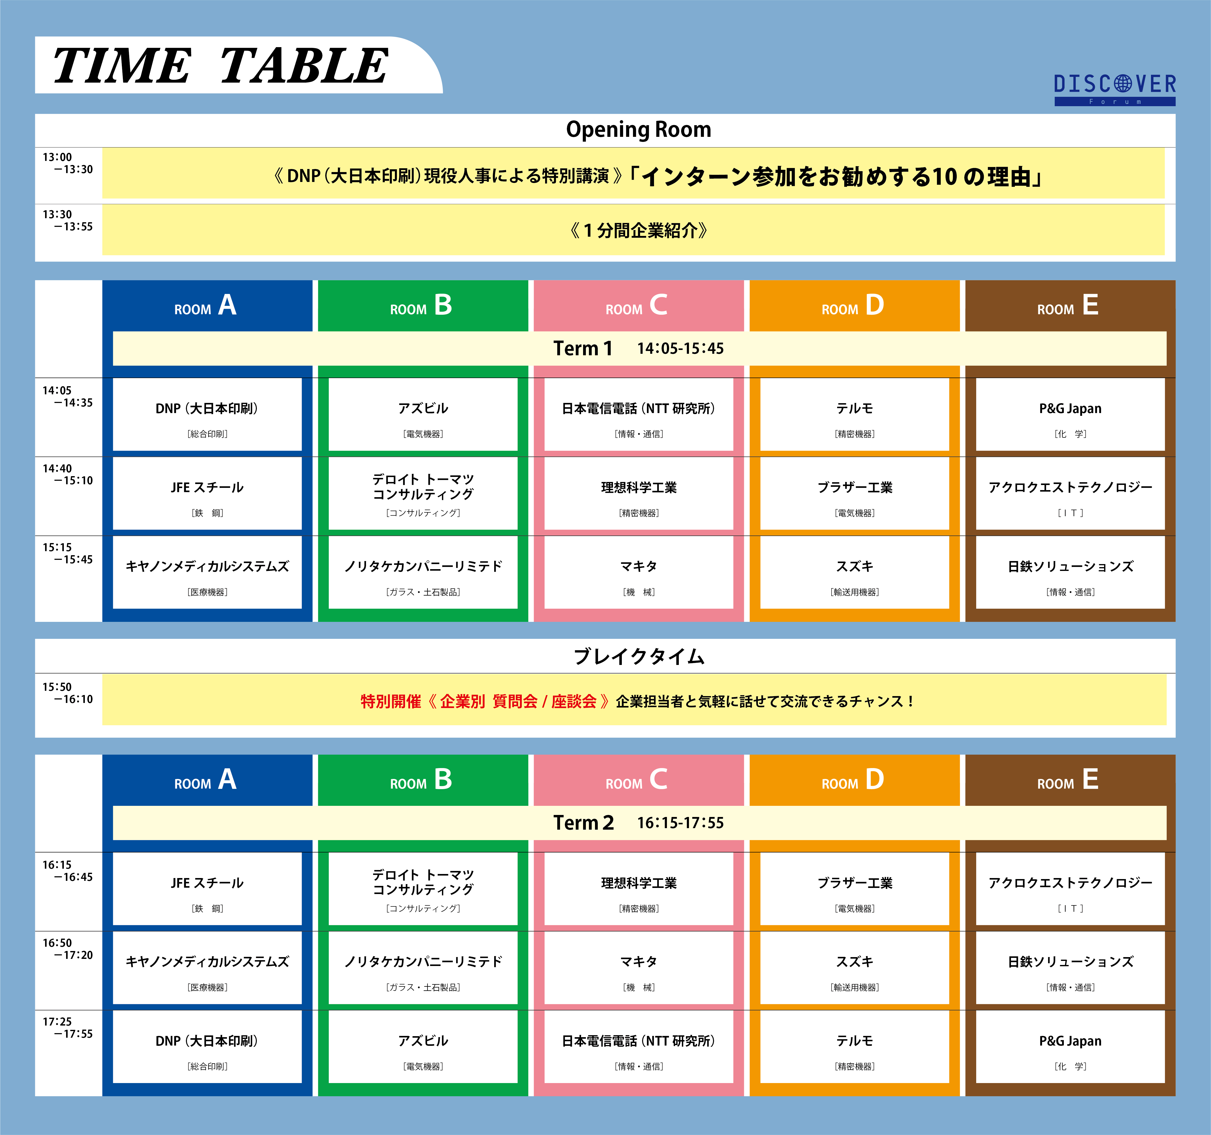Select 日鉄ソリューションズ in the 15:15 slot
The width and height of the screenshot is (1211, 1135).
[1070, 572]
